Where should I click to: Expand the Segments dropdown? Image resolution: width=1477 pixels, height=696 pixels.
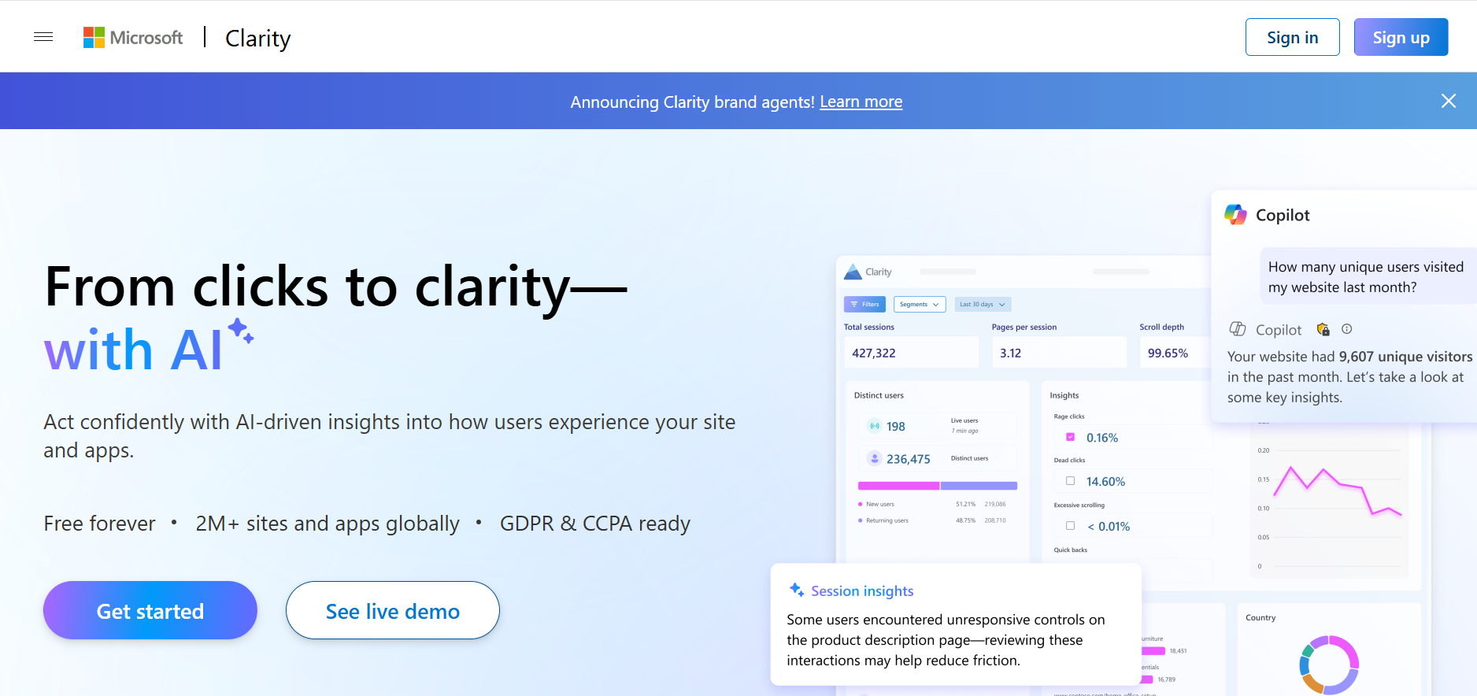pos(919,305)
